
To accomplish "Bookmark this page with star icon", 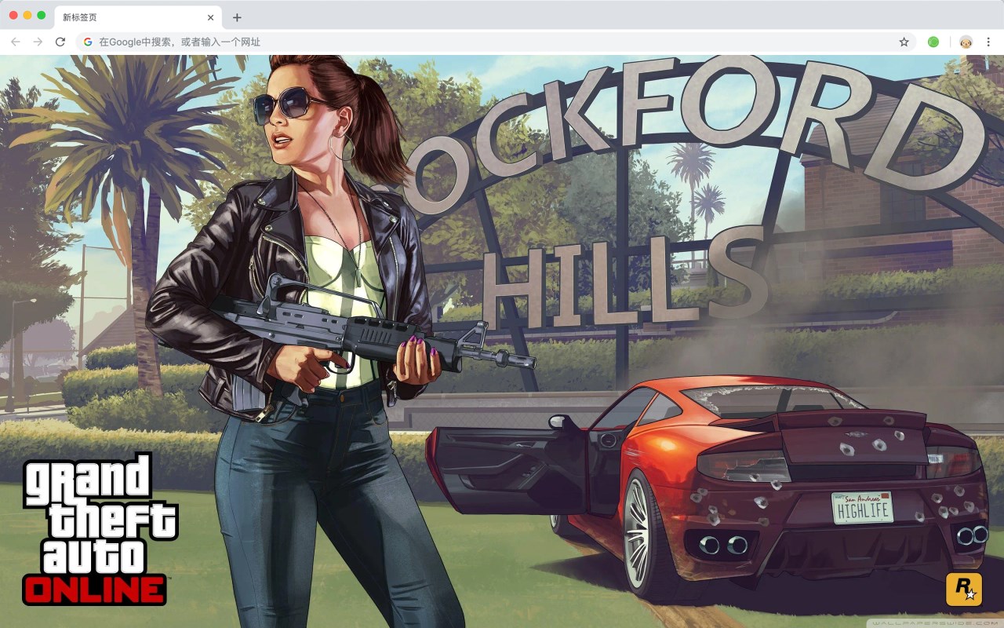I will point(904,42).
